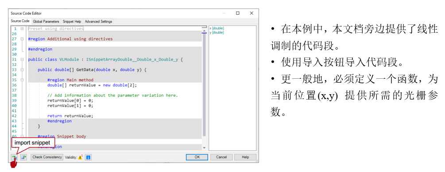Viewport: 445px width, 172px height.
Task: Collapse the VLModule class block
Action: coord(22,60)
